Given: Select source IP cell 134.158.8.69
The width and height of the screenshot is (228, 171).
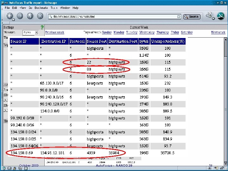Looking at the screenshot, I should pos(22,153).
